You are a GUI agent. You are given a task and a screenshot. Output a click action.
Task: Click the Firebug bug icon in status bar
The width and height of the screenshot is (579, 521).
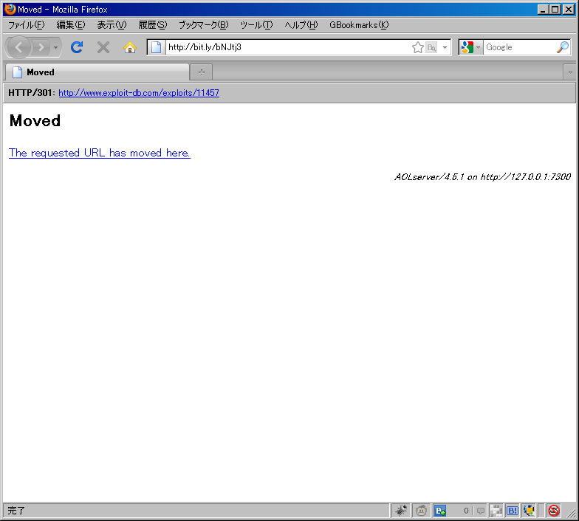[401, 511]
